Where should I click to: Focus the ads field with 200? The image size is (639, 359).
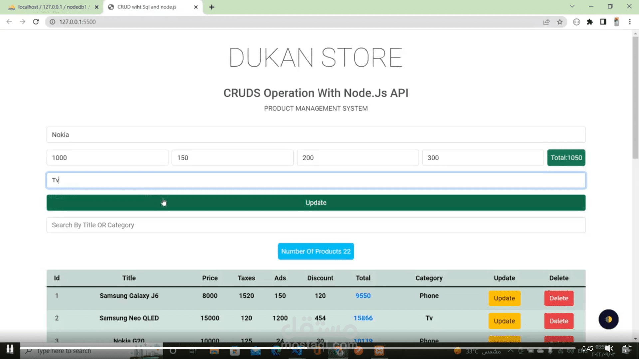click(x=358, y=158)
